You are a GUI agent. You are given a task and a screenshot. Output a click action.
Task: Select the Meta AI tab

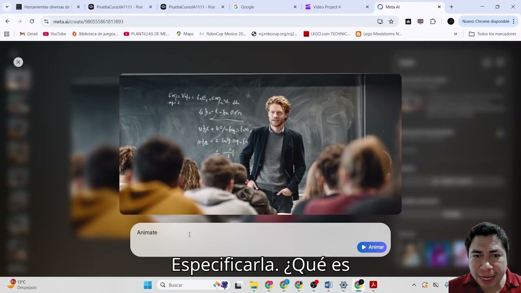tap(409, 7)
